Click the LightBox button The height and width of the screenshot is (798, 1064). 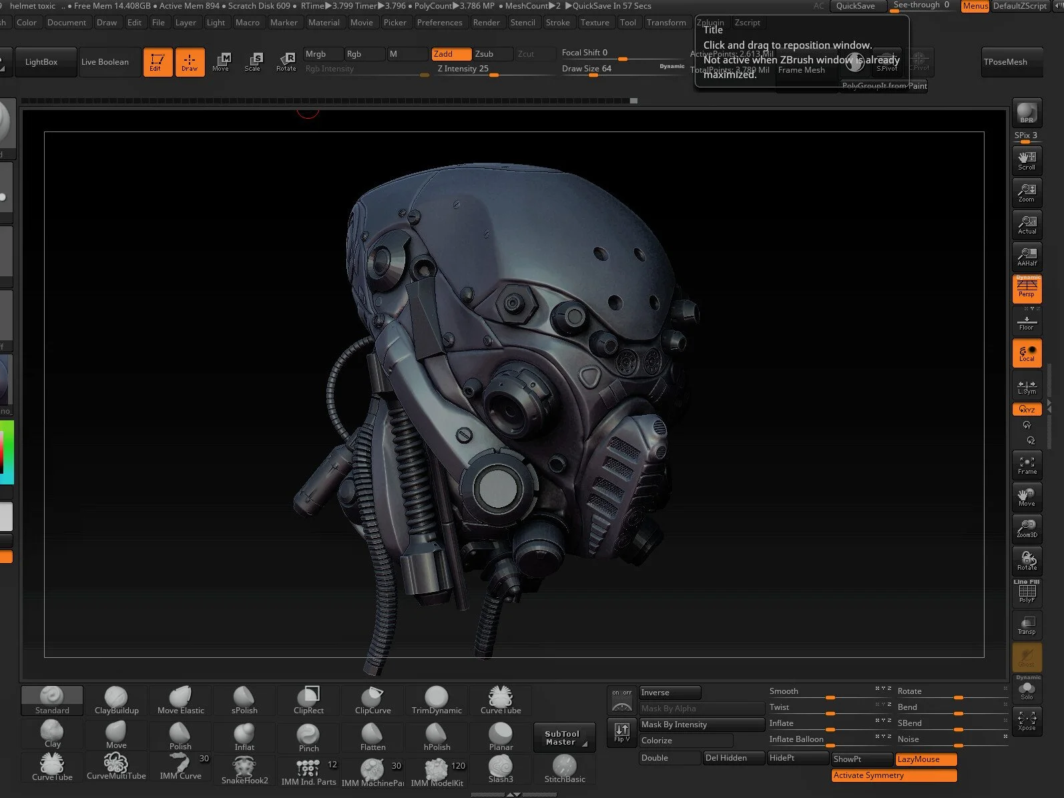[45, 62]
